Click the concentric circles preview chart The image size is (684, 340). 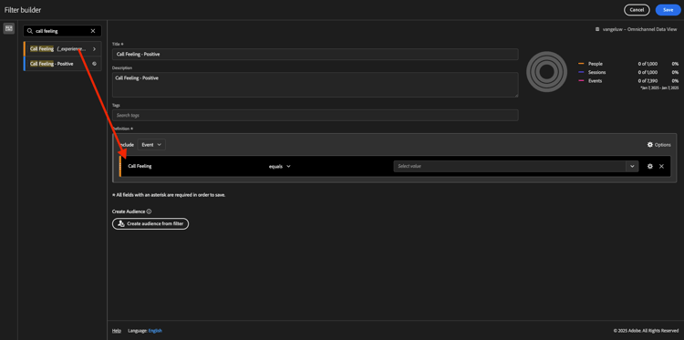click(546, 71)
